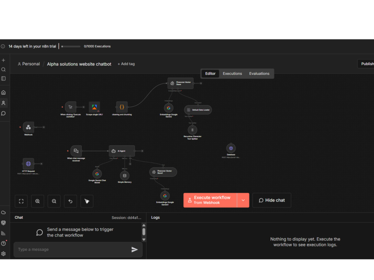The width and height of the screenshot is (374, 280).
Task: Open the chat bubble icon in sidebar
Action: point(4,113)
